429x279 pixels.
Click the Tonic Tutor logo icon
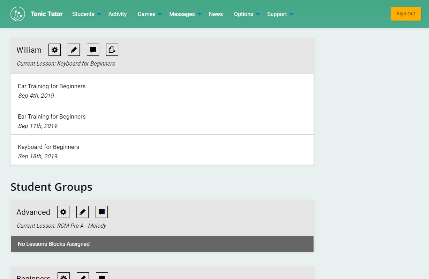point(18,14)
